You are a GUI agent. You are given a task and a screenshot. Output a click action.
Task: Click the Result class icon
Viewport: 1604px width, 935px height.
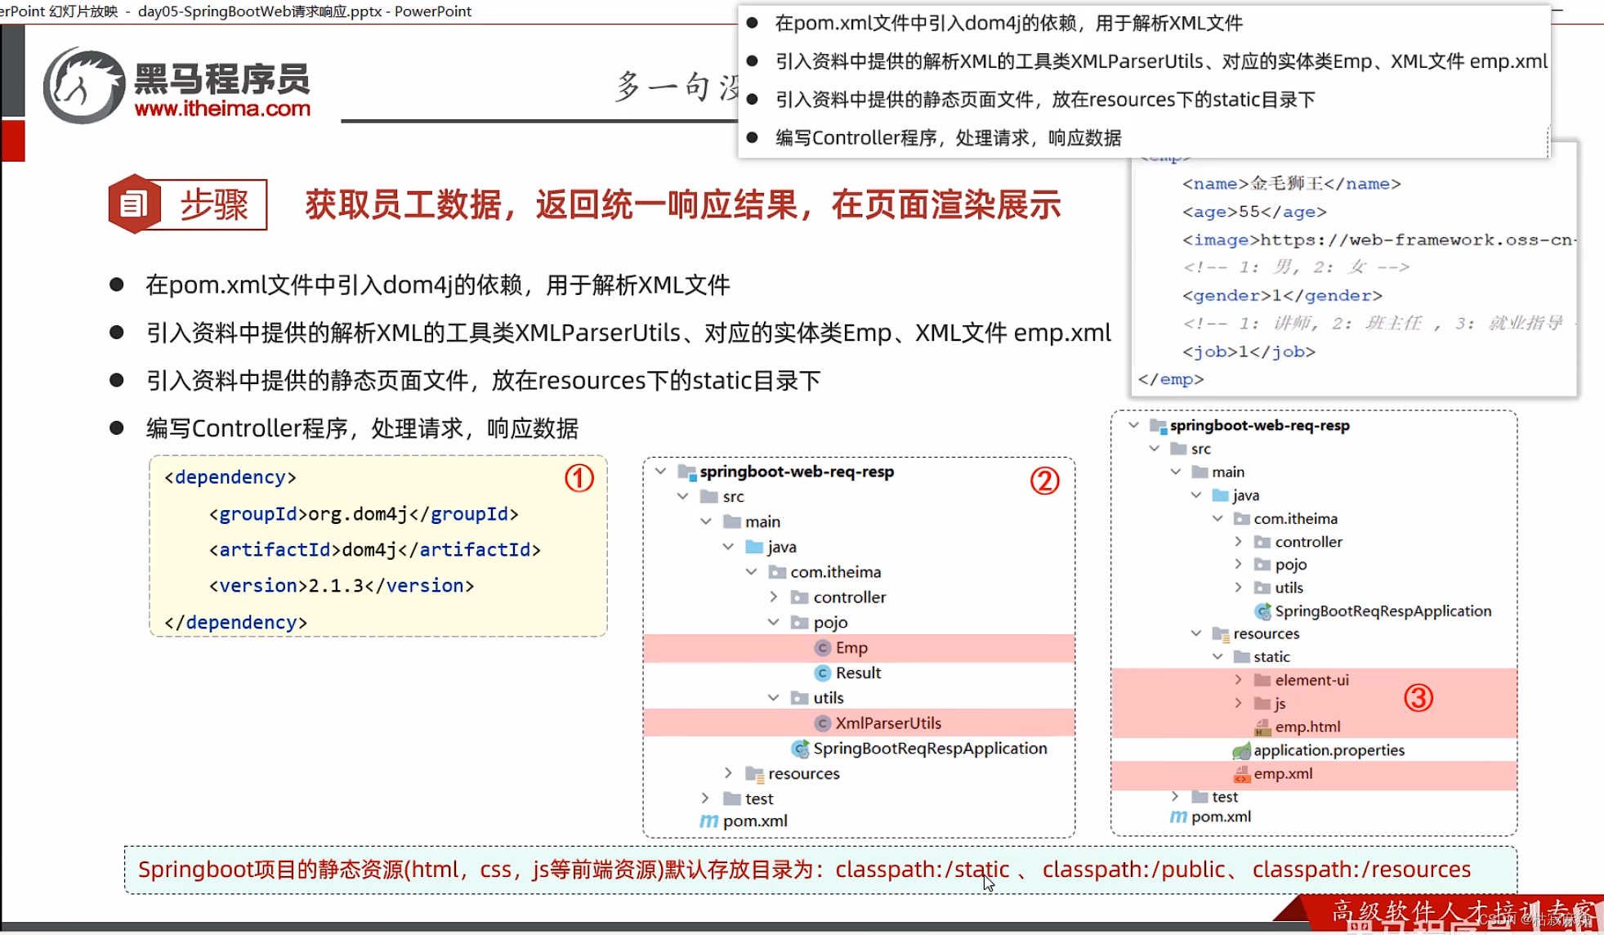point(823,673)
